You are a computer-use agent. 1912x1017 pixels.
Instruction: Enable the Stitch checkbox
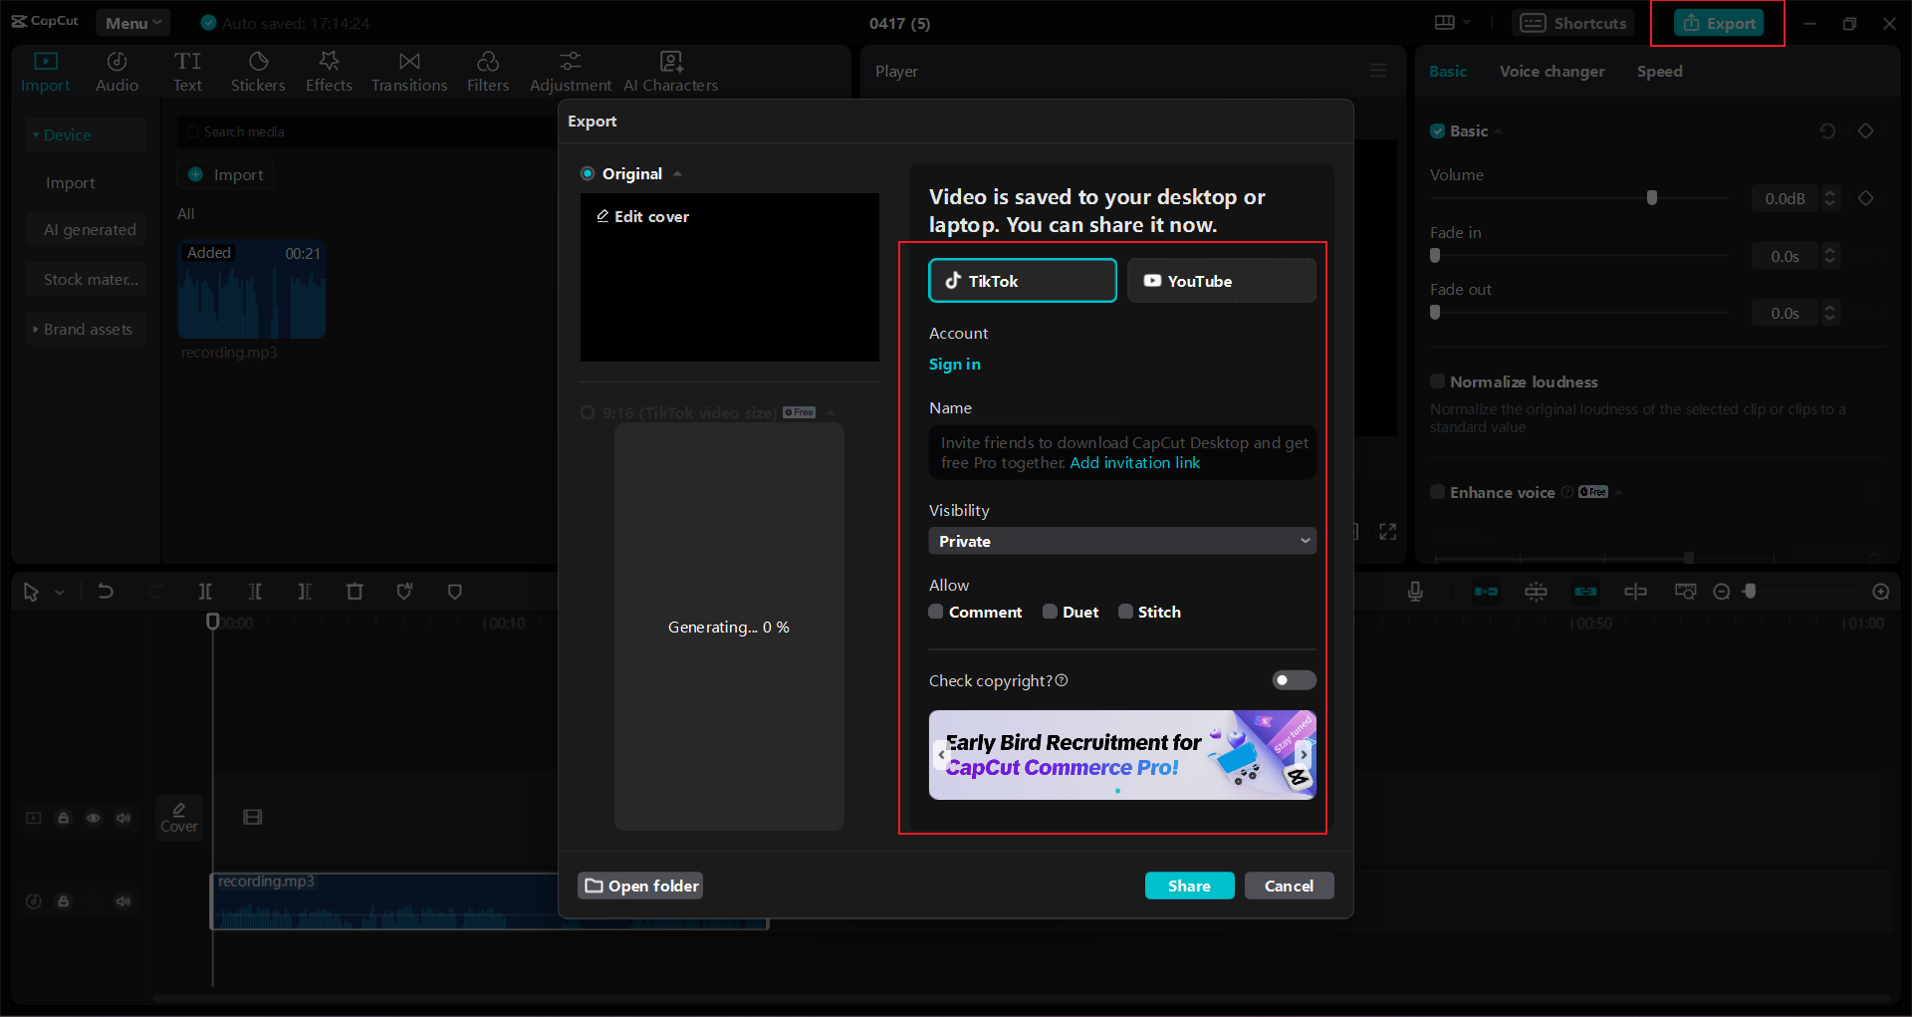1125,612
